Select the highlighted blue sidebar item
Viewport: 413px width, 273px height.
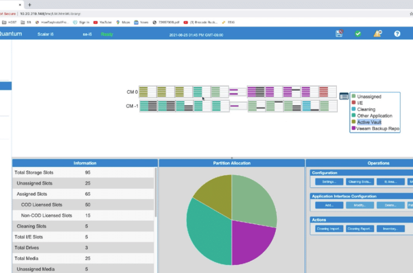click(5, 86)
